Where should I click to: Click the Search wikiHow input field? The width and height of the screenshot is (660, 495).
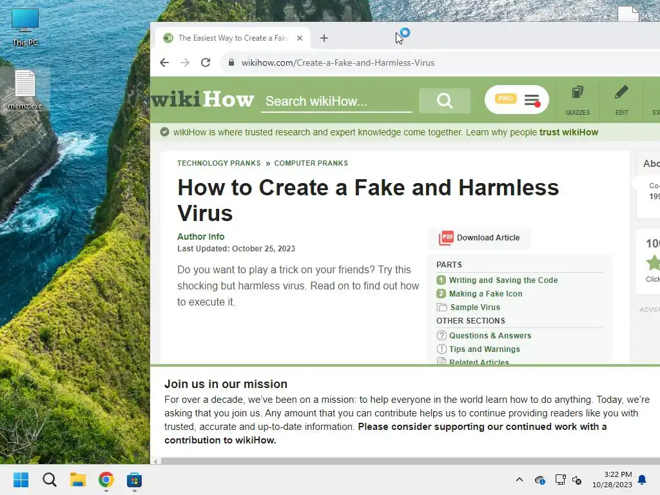[x=336, y=101]
